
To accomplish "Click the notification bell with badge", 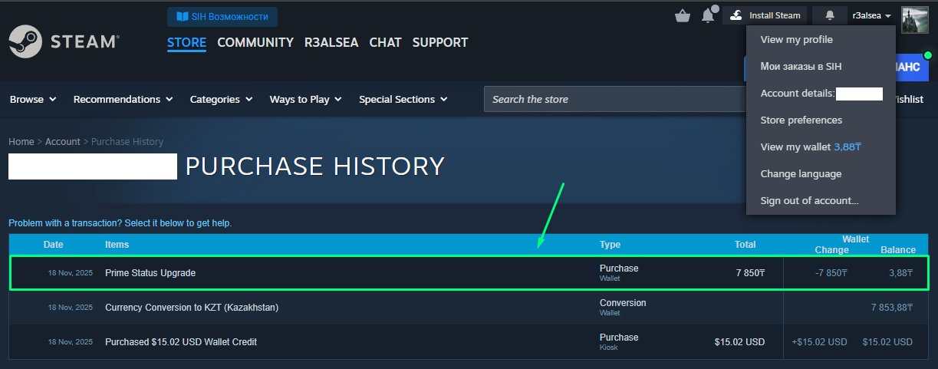I will click(708, 15).
